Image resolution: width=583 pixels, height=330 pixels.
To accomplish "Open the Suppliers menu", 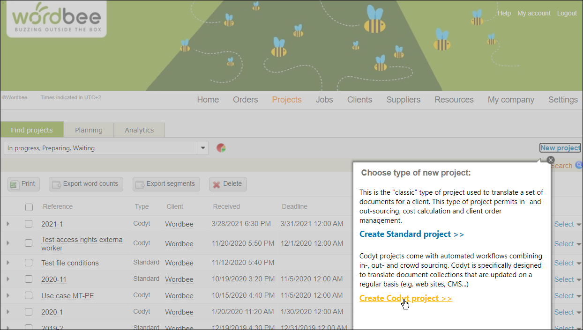I will pos(403,100).
